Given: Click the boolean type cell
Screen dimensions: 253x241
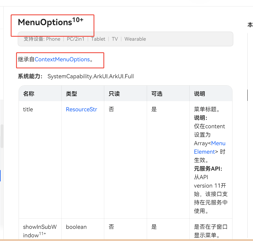Looking at the screenshot, I should click(x=76, y=227).
